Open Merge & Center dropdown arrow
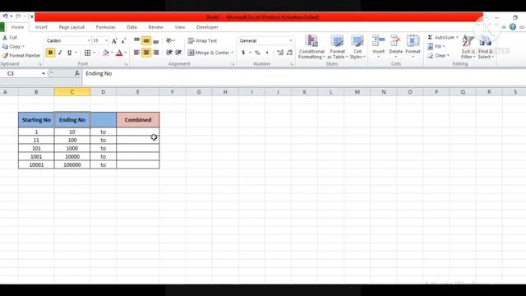 click(232, 53)
